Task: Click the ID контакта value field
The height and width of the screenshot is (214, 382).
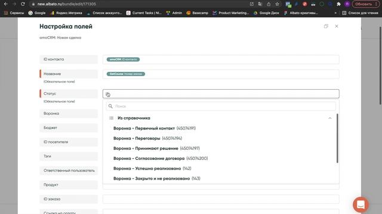Action: pos(221,59)
